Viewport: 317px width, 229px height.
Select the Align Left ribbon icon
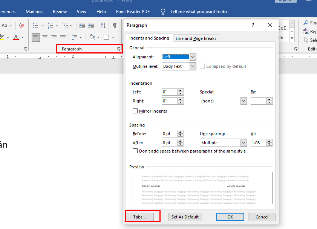point(36,37)
